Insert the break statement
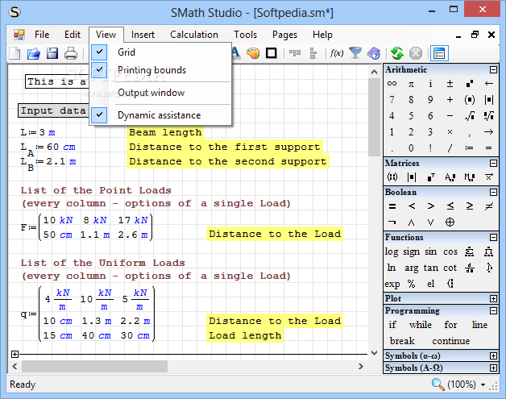The height and width of the screenshot is (399, 506). (402, 341)
